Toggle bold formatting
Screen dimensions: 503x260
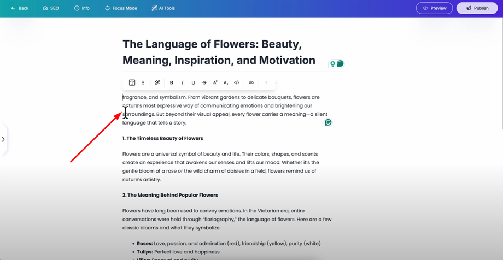click(x=172, y=82)
